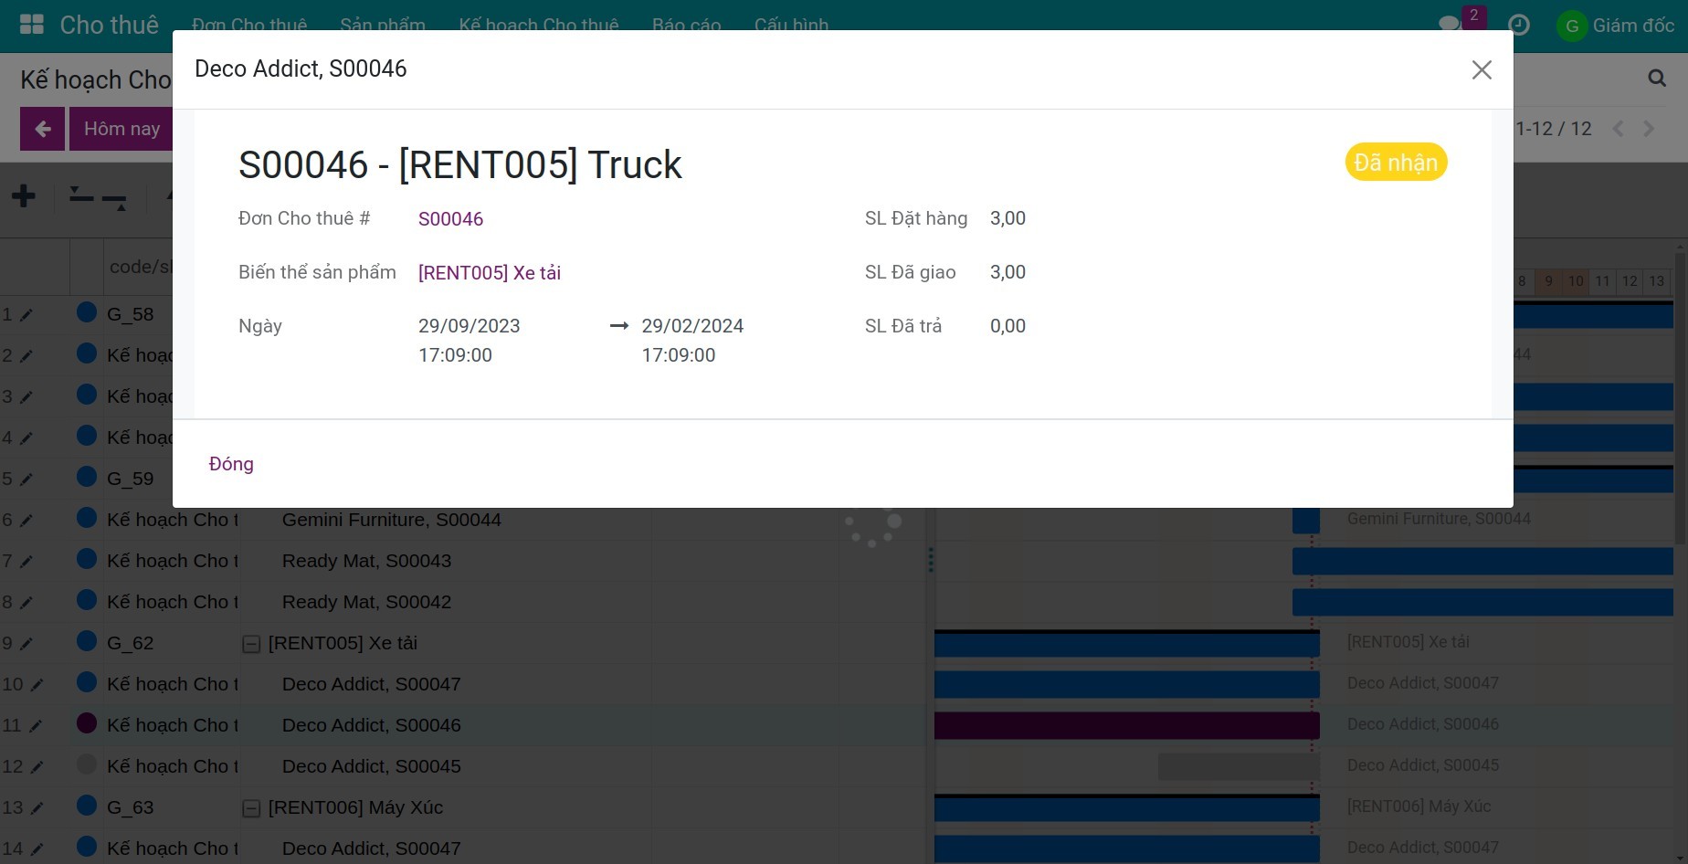This screenshot has height=864, width=1688.
Task: Click the add plus icon in Gantt toolbar
Action: click(24, 195)
